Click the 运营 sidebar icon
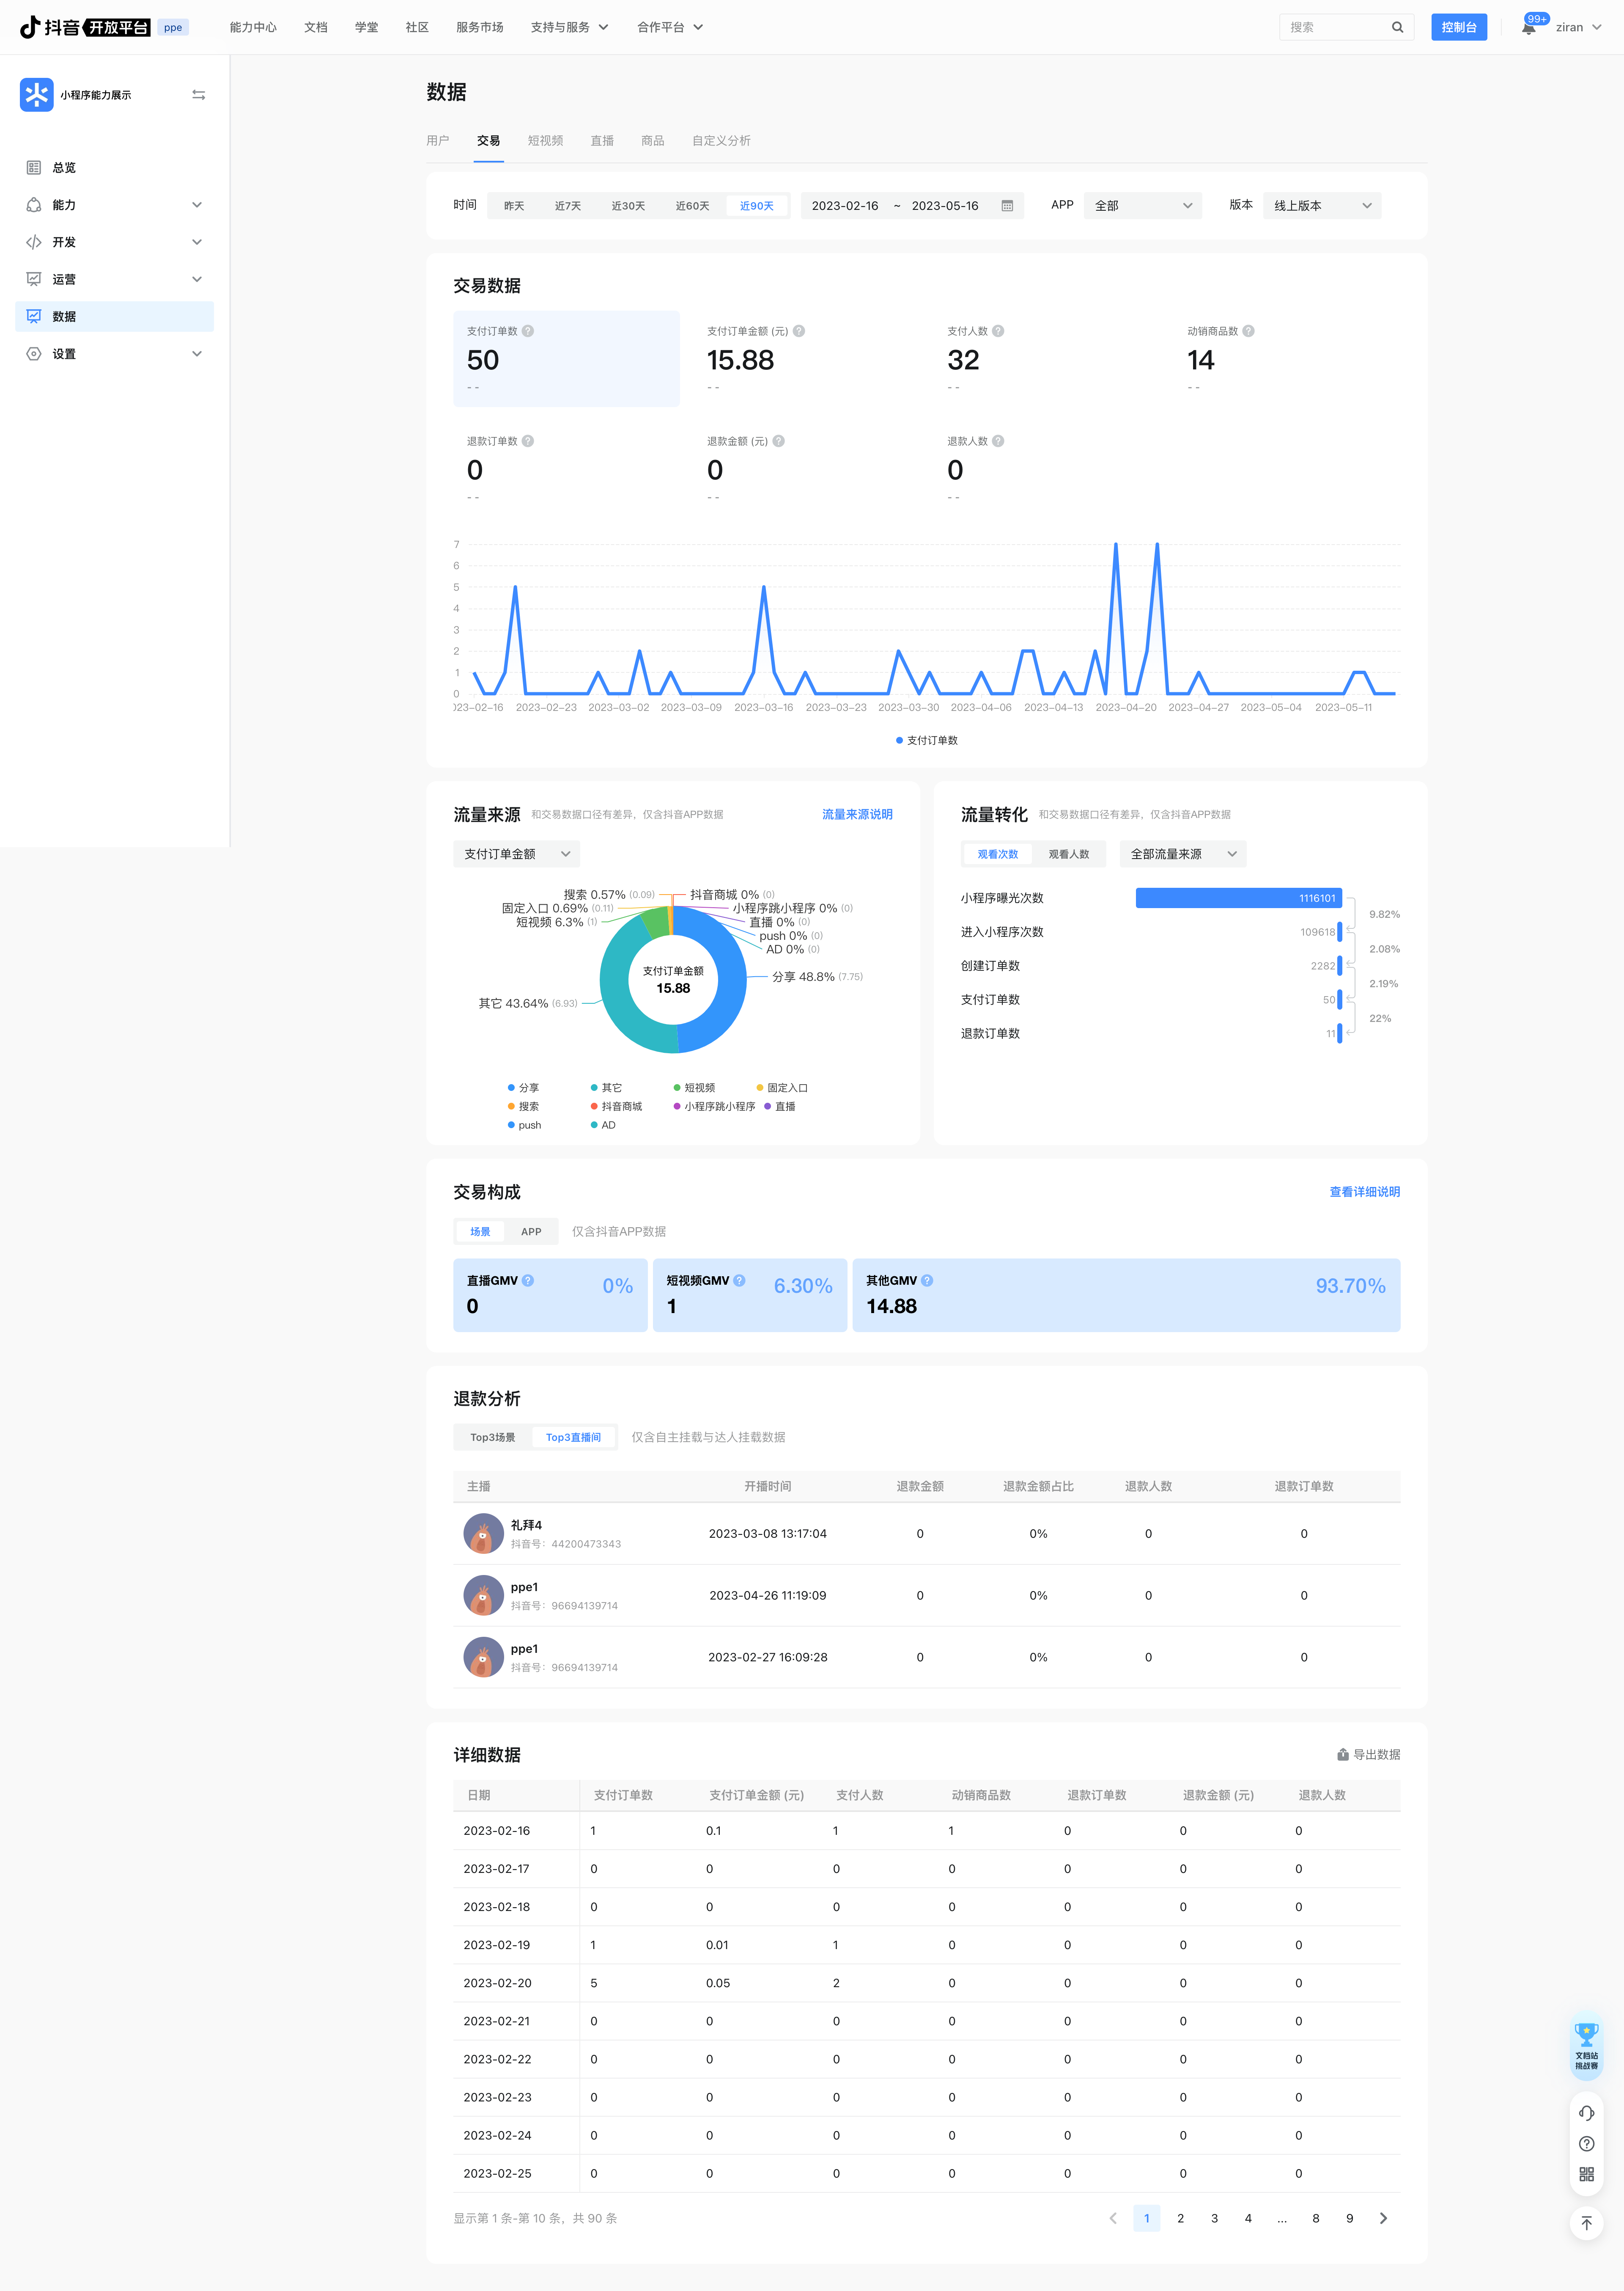 (x=34, y=279)
